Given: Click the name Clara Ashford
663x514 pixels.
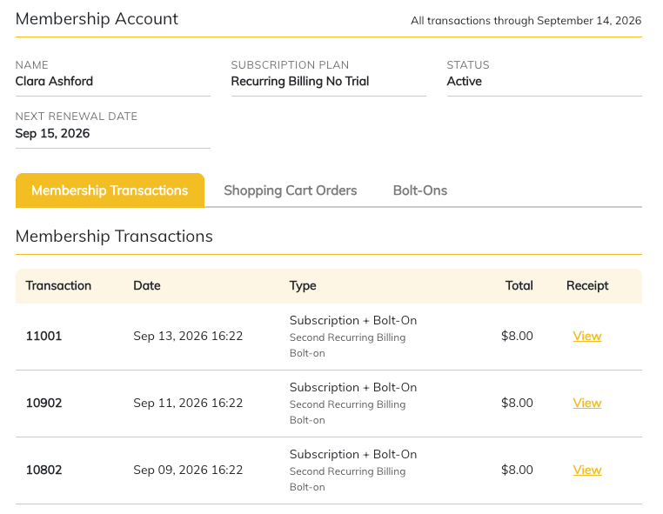Looking at the screenshot, I should tap(54, 81).
